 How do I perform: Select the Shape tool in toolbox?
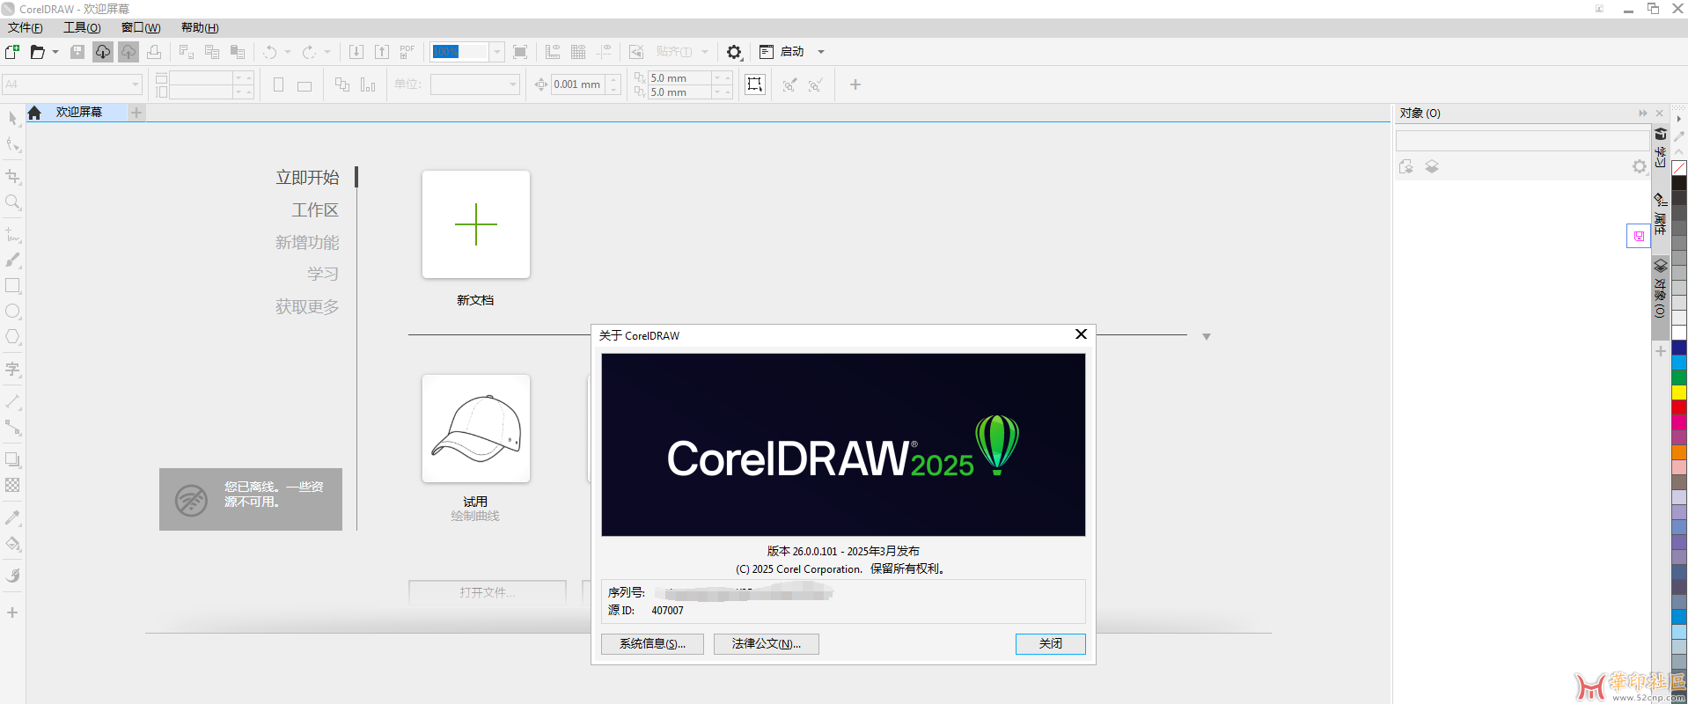pyautogui.click(x=12, y=144)
